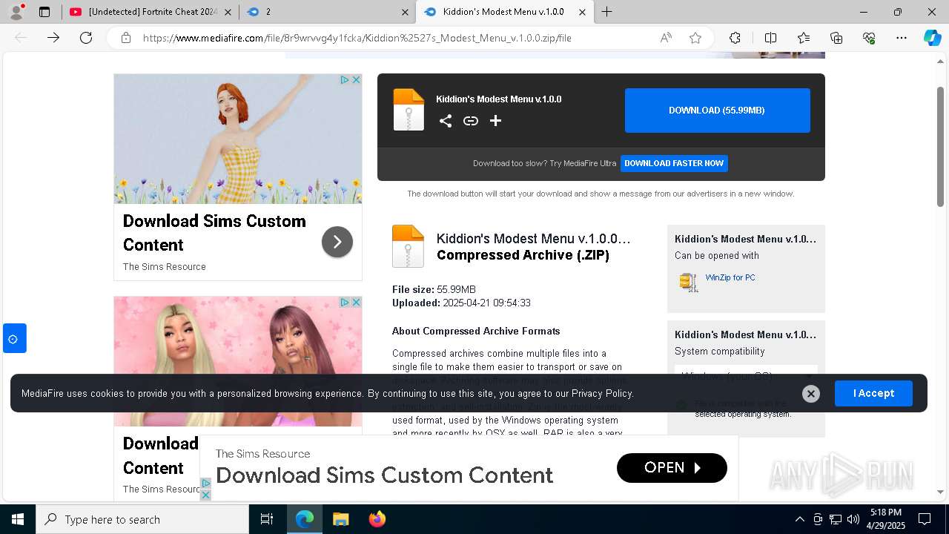Screen dimensions: 949x534
Task: Click DOWNLOAD FASTER NOW button
Action: 674,163
